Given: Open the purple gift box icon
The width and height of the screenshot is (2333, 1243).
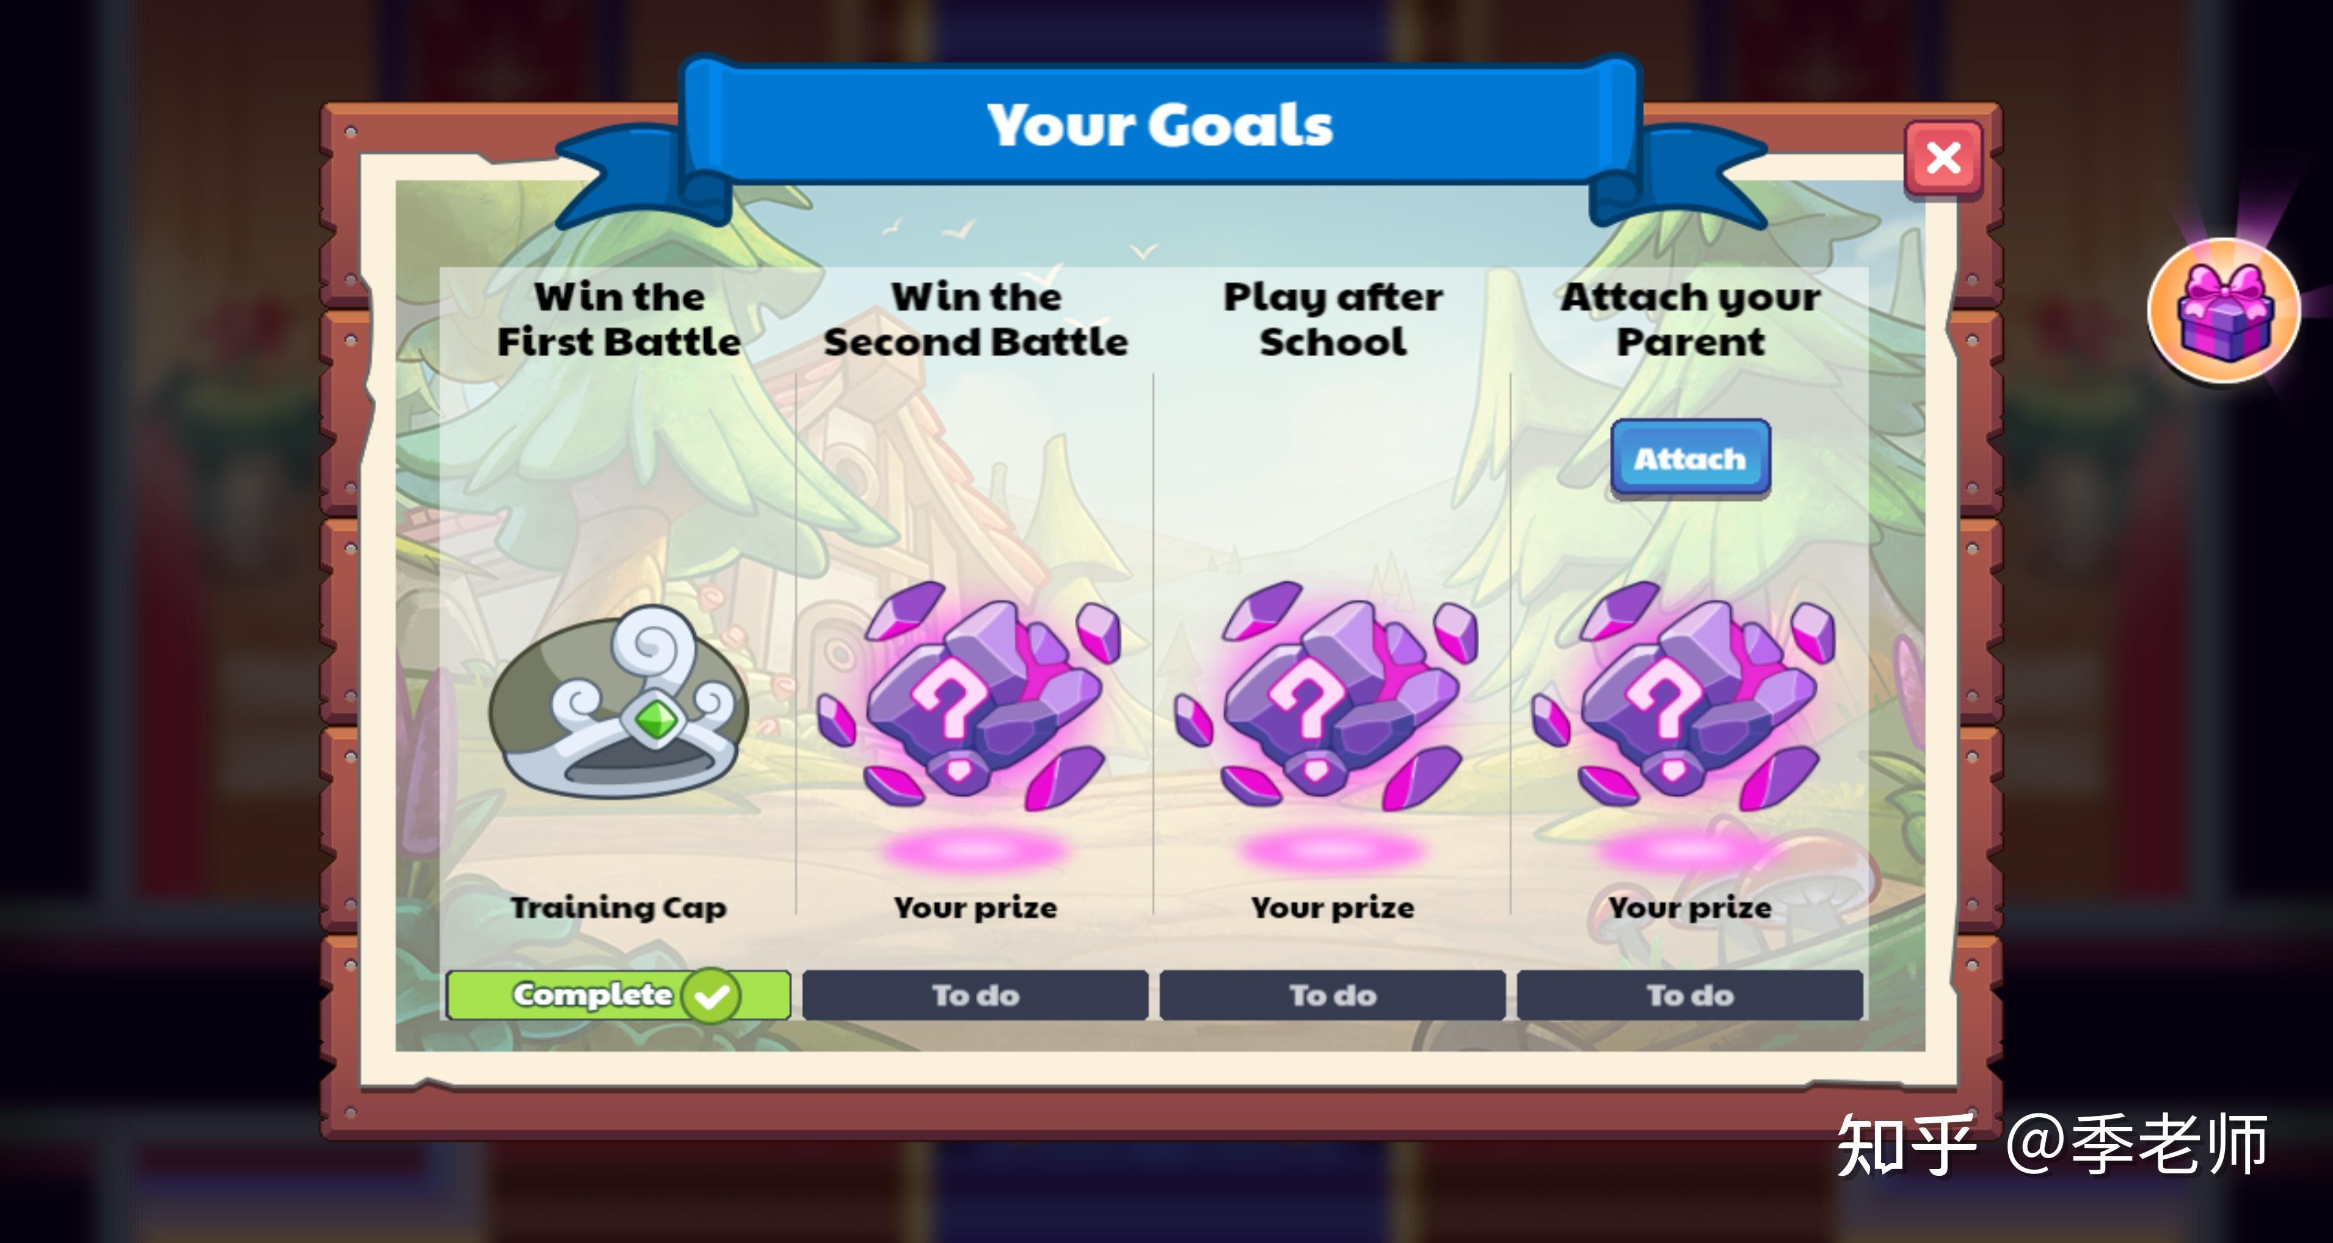Looking at the screenshot, I should [x=2224, y=310].
